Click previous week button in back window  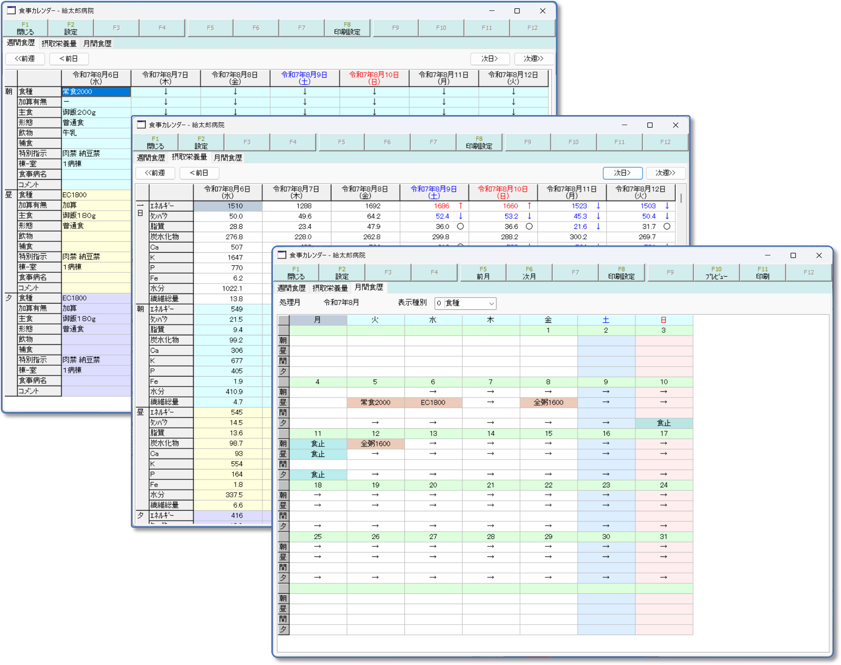tap(25, 59)
